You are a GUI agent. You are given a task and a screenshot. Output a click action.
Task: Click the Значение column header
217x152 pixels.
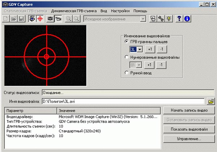click(x=109, y=111)
